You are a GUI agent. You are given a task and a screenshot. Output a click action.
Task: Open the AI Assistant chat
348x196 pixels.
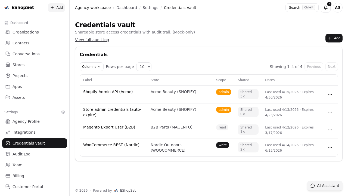[325, 186]
